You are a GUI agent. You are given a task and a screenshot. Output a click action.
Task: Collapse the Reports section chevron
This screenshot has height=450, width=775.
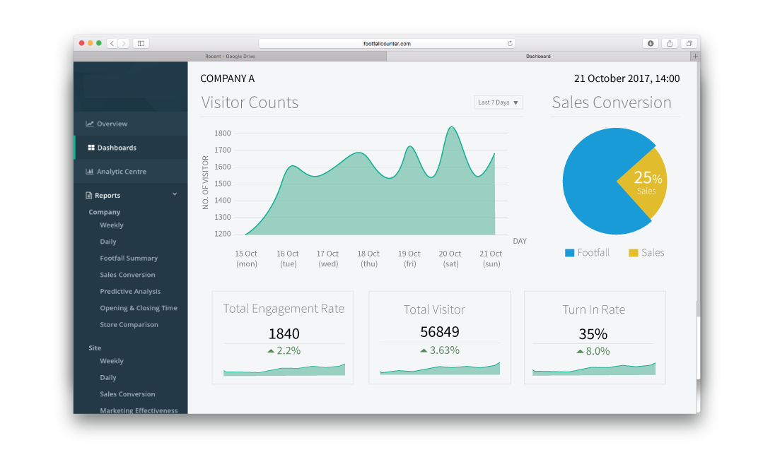click(175, 195)
